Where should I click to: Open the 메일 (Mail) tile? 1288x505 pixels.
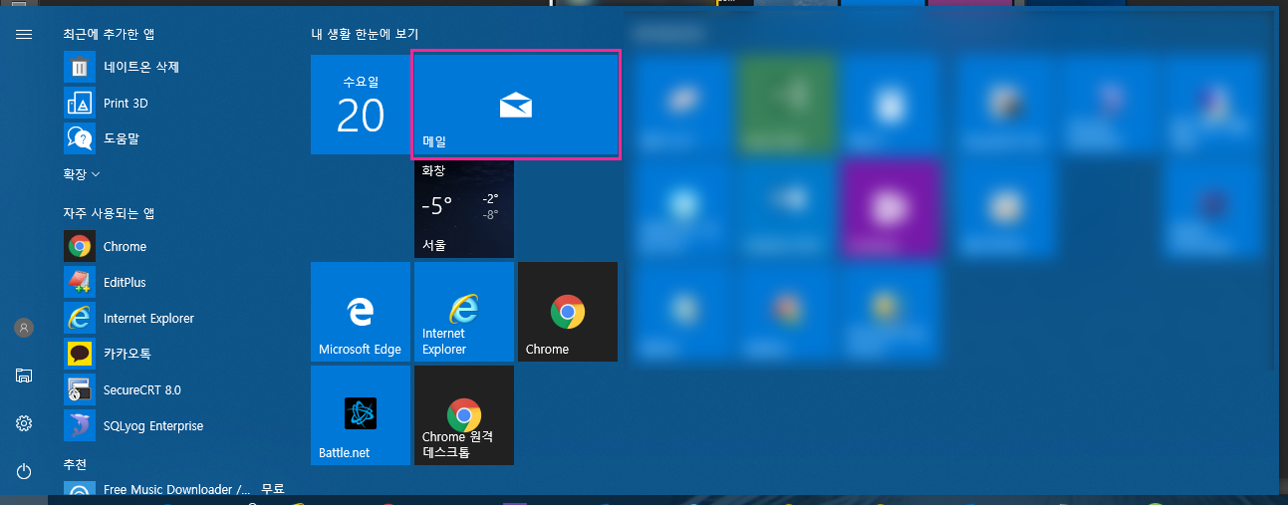(516, 106)
